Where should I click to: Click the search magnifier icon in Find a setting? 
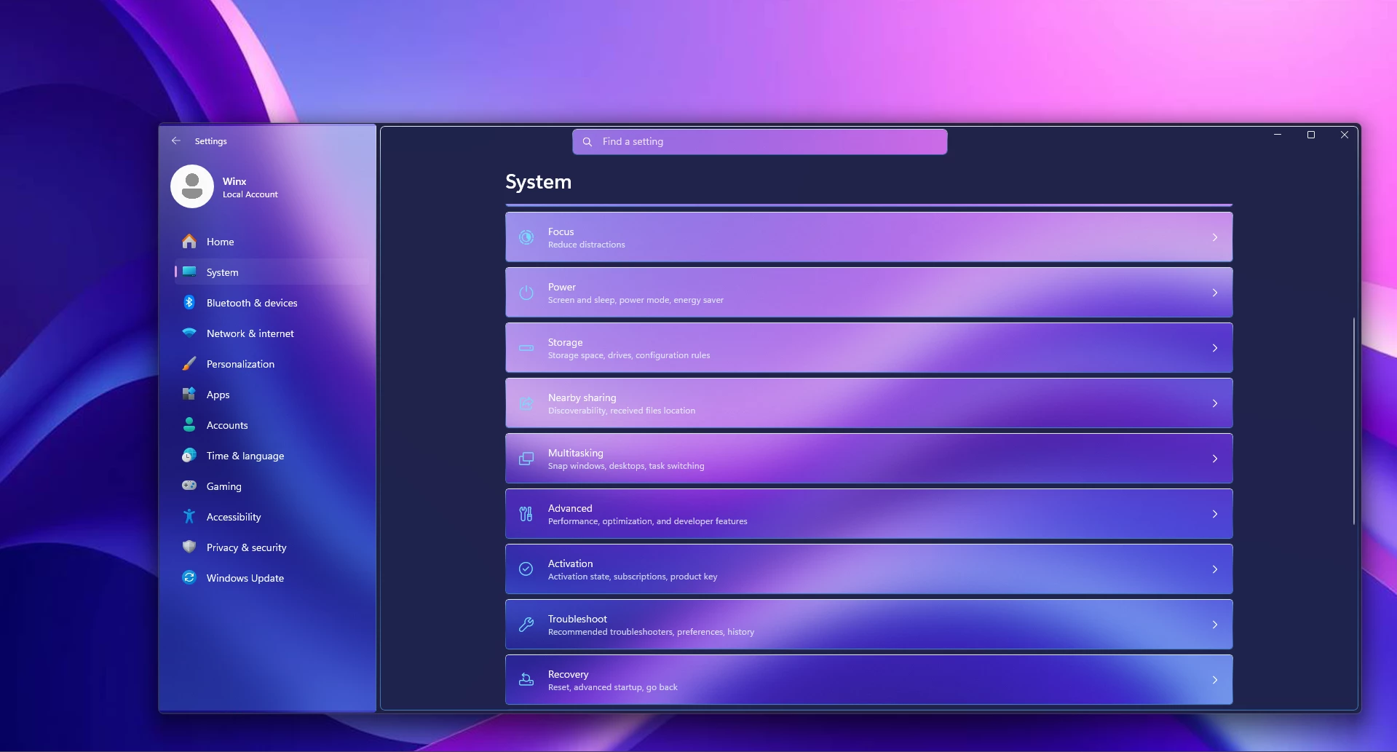tap(587, 142)
